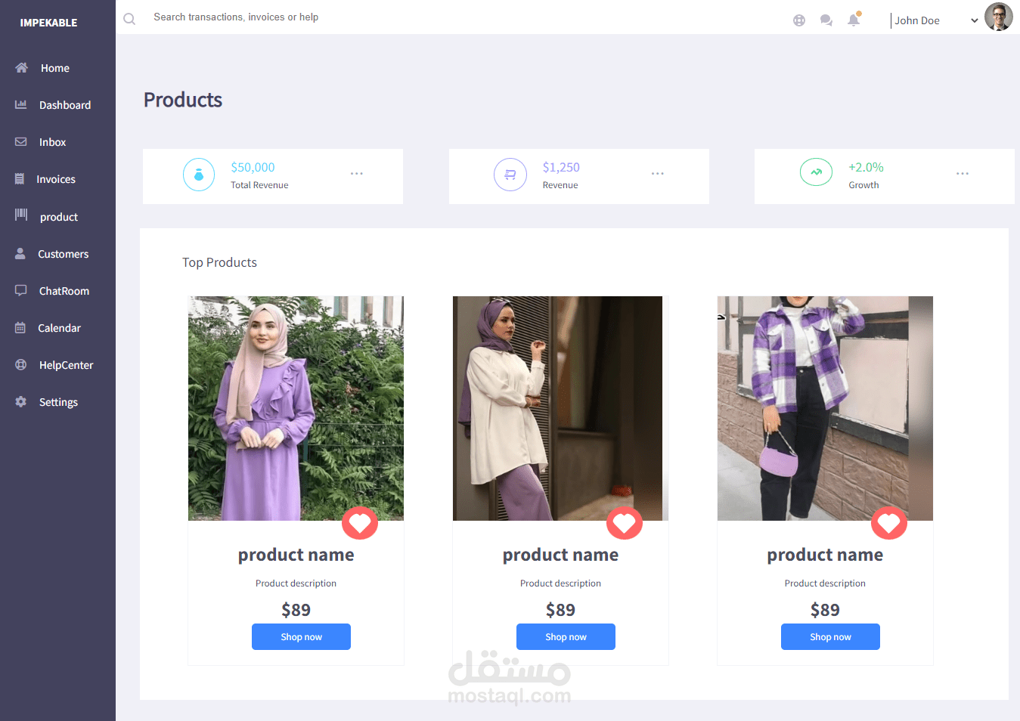Open John Doe's profile avatar
The width and height of the screenshot is (1020, 721).
click(x=998, y=17)
